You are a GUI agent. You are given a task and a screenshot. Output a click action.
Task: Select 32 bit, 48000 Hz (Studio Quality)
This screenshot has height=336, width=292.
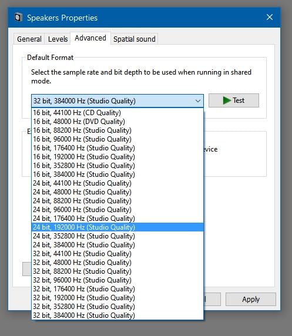pyautogui.click(x=118, y=263)
